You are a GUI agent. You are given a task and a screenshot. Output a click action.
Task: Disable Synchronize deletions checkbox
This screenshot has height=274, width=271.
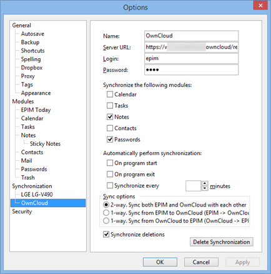106,235
